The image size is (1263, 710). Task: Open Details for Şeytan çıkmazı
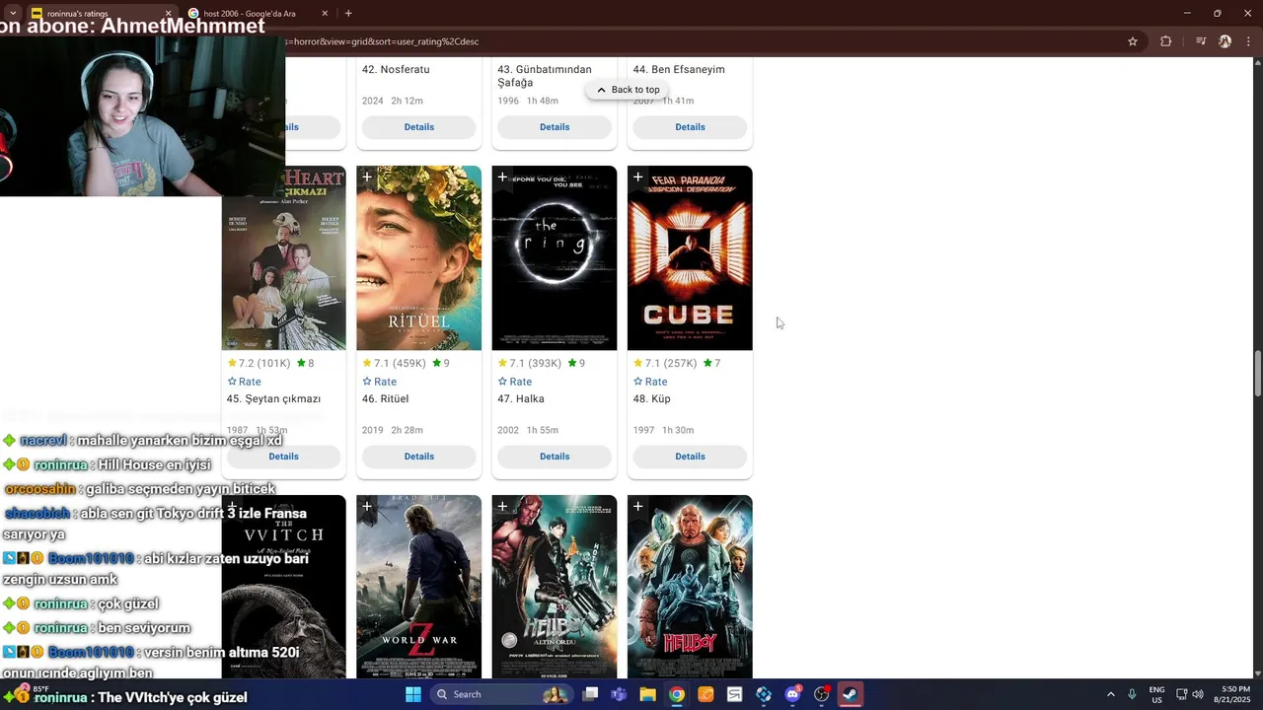(x=283, y=457)
